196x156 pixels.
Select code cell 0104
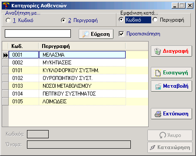23,94
